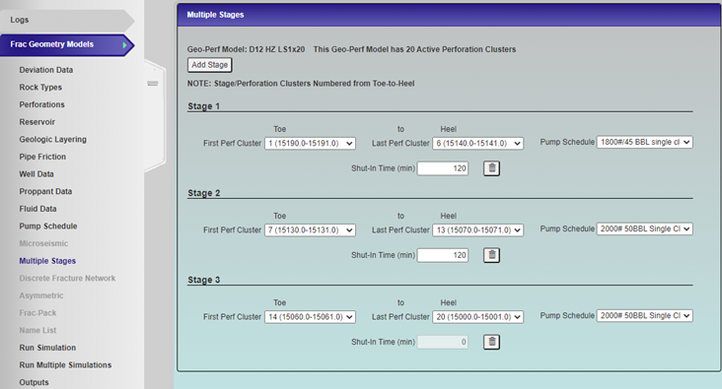Viewport: 722px width, 389px height.
Task: Go to Well Data
Action: (36, 174)
